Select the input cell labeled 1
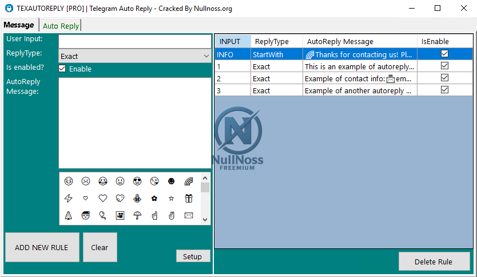Screen dimensions: 477x277 pos(233,66)
